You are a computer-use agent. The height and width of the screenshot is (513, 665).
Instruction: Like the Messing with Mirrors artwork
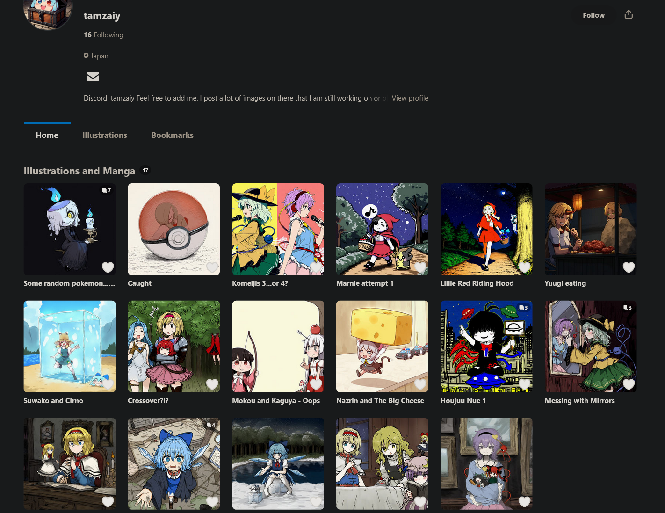coord(629,384)
